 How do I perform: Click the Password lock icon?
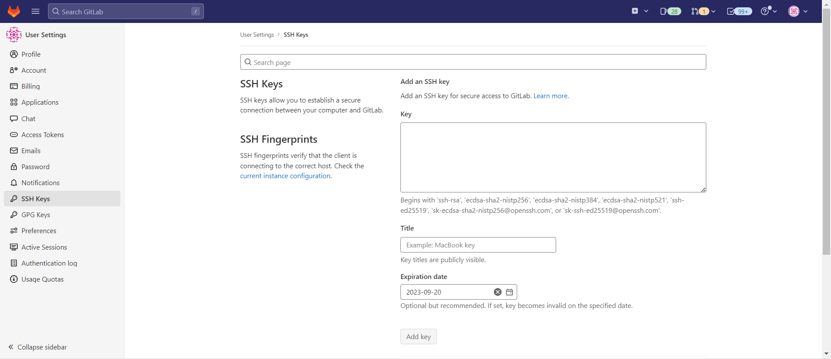(14, 167)
